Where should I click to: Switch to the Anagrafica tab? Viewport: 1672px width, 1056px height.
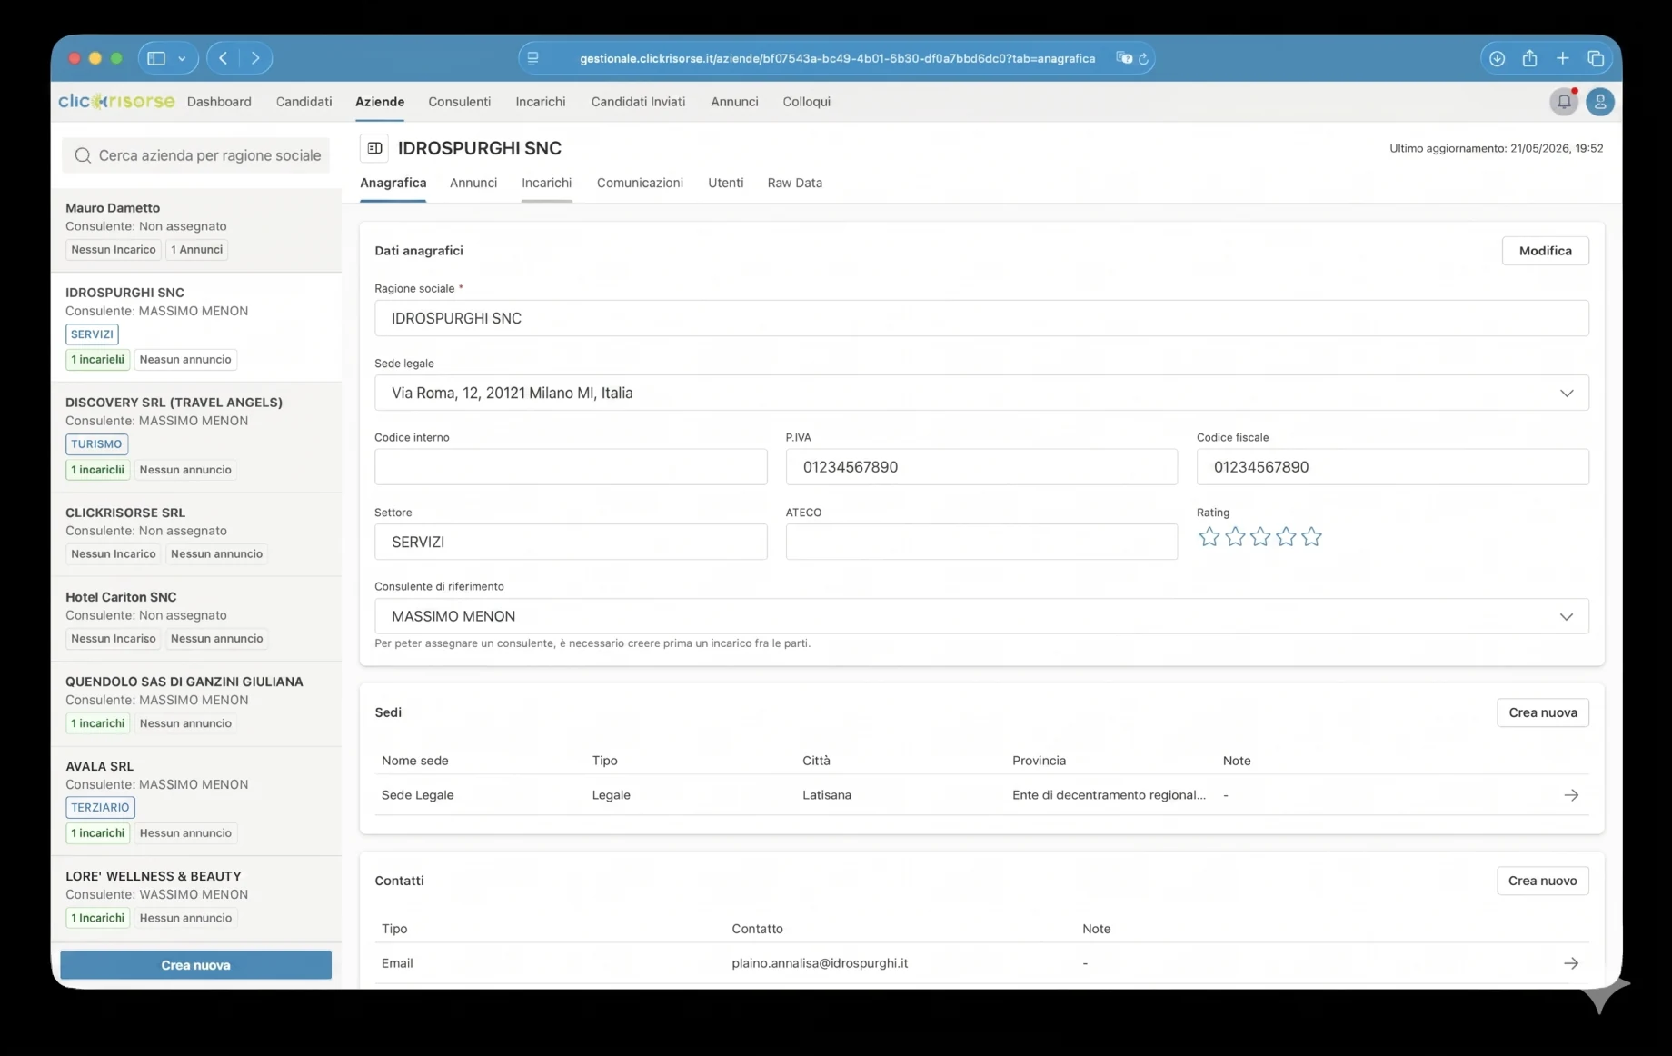coord(393,183)
